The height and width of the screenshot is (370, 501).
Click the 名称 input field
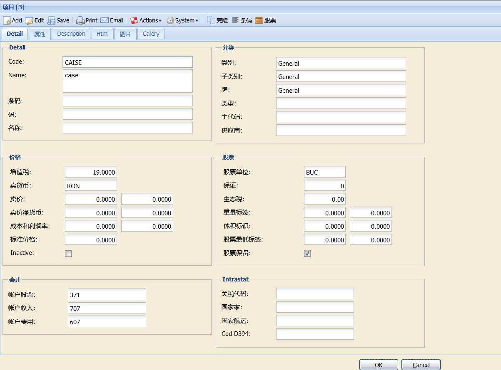(x=128, y=128)
